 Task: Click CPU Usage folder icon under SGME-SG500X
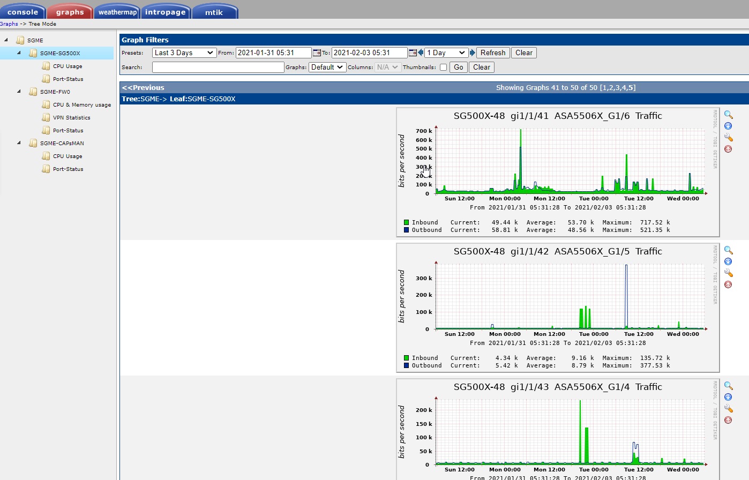46,66
